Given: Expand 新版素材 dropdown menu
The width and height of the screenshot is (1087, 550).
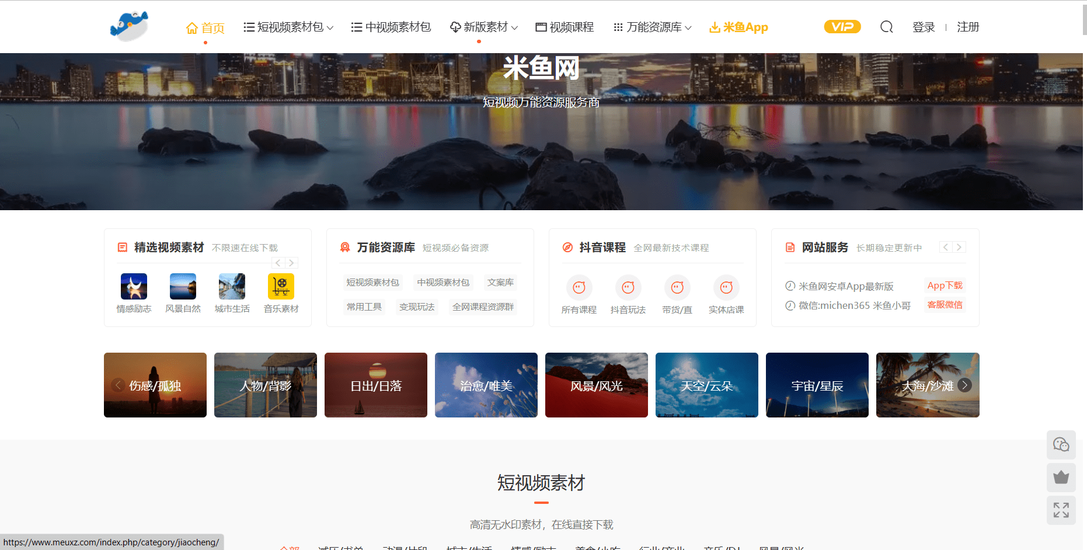Looking at the screenshot, I should (483, 27).
